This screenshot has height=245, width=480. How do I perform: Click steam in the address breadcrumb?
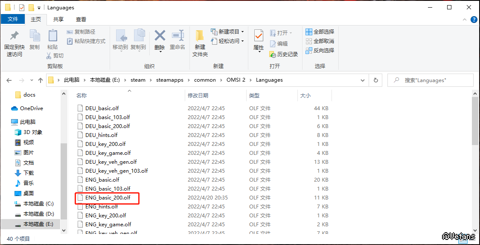pyautogui.click(x=138, y=80)
